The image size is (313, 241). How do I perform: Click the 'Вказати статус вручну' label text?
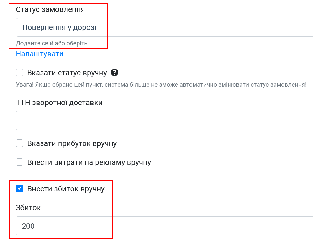(67, 73)
